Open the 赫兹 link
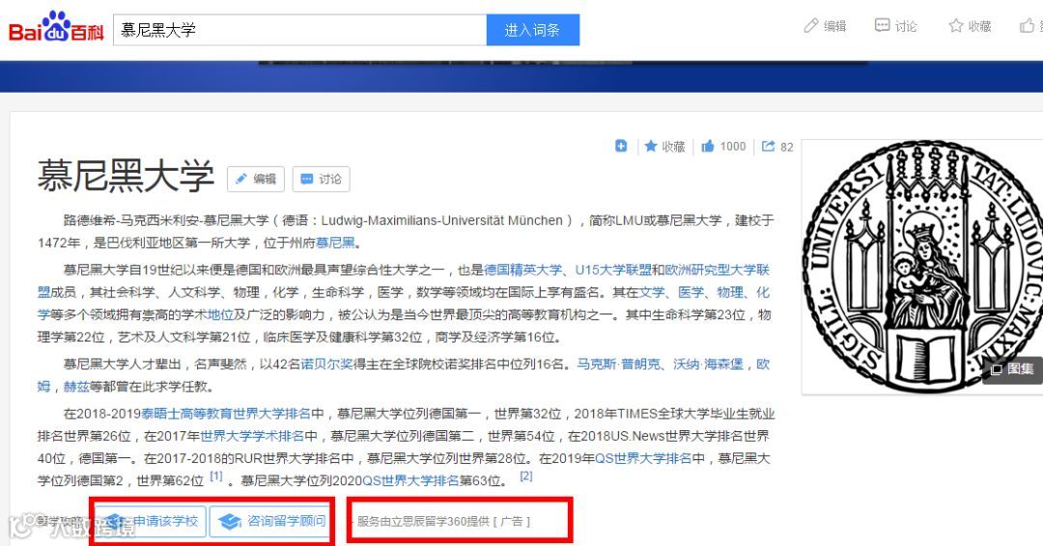This screenshot has height=546, width=1043. [76, 387]
